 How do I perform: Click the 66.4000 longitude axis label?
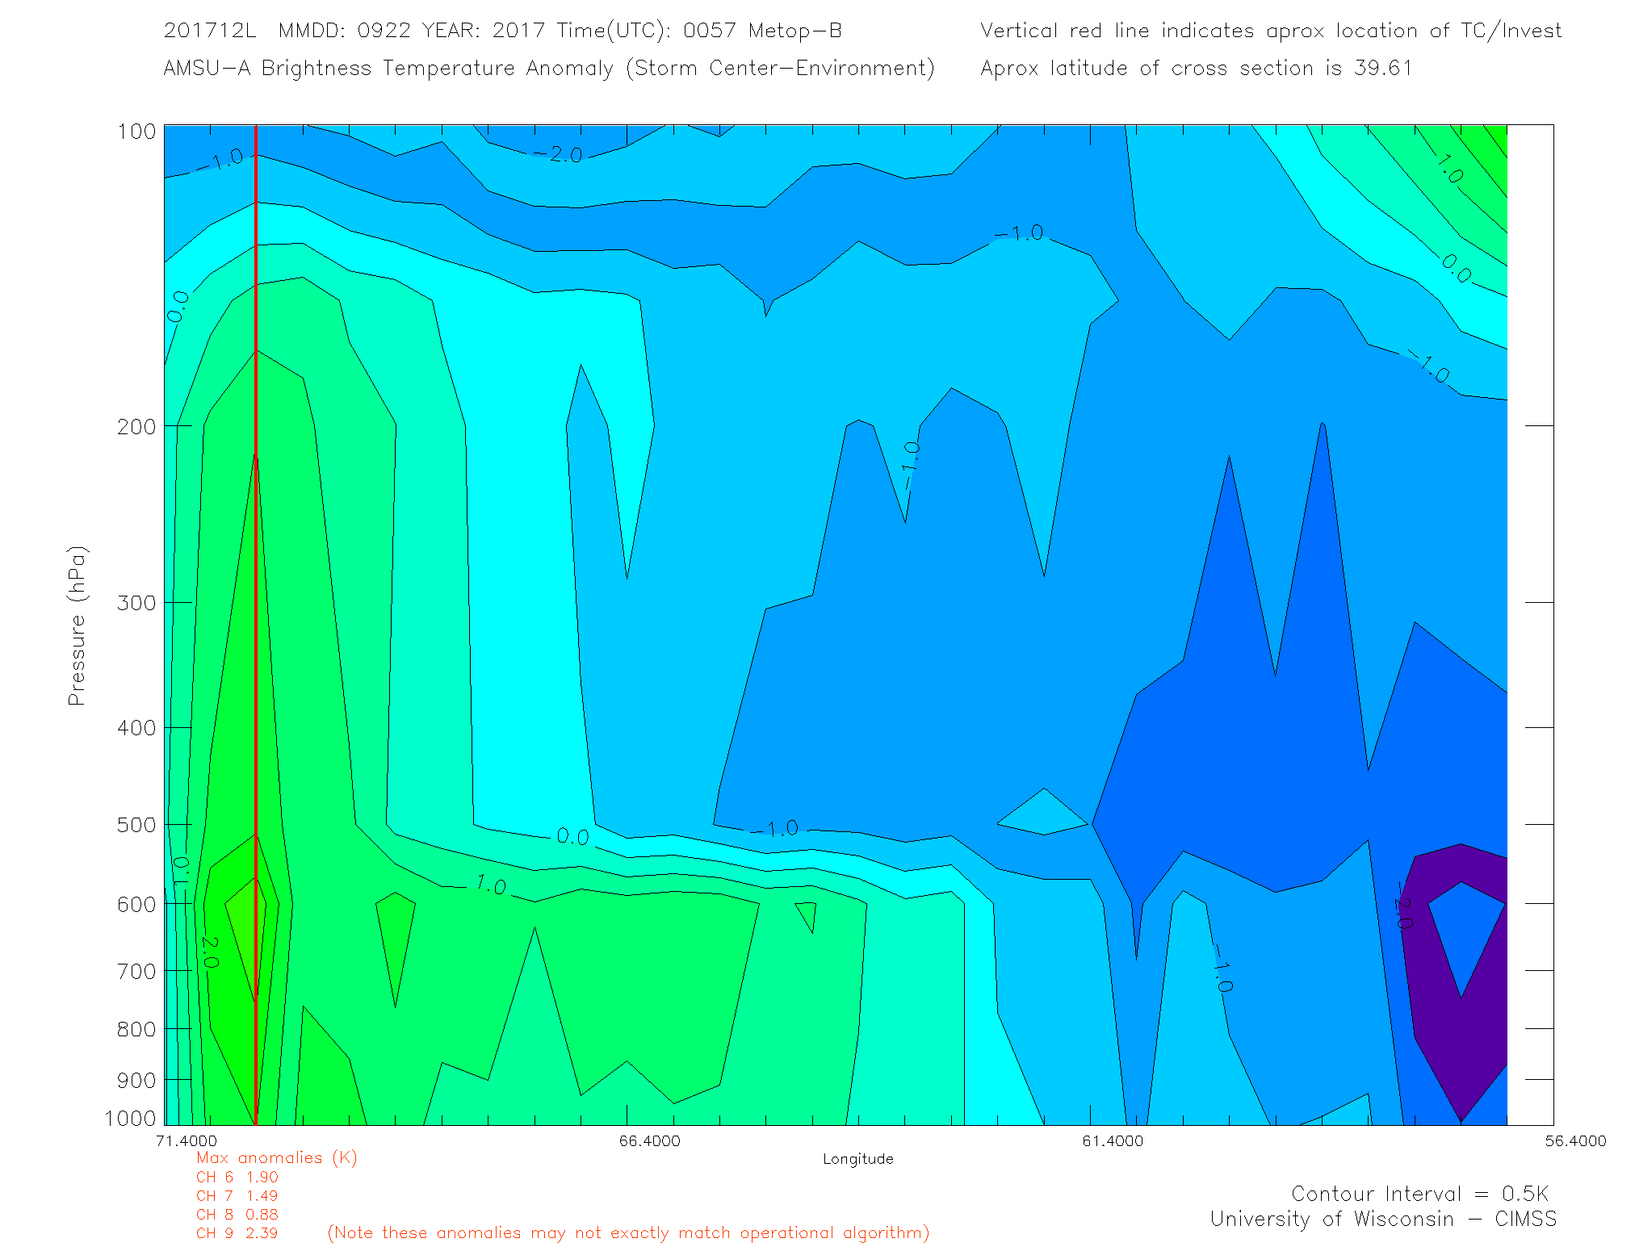[x=649, y=1140]
